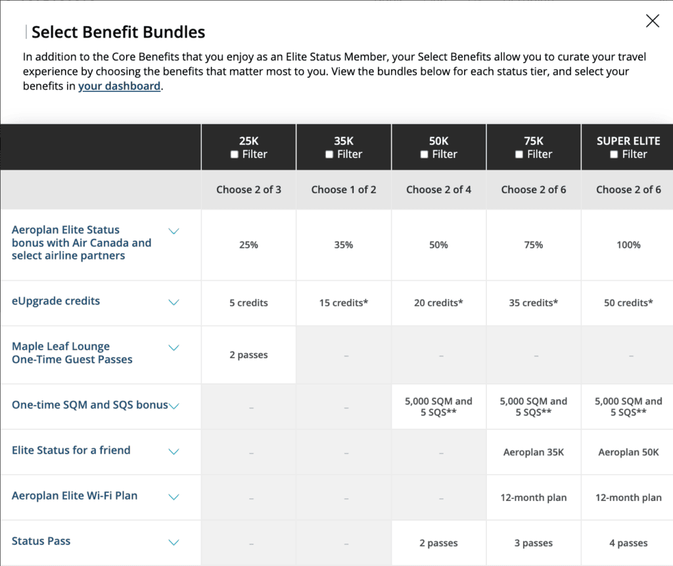The height and width of the screenshot is (566, 673).
Task: Click Elite Status for a friend label
Action: click(71, 450)
